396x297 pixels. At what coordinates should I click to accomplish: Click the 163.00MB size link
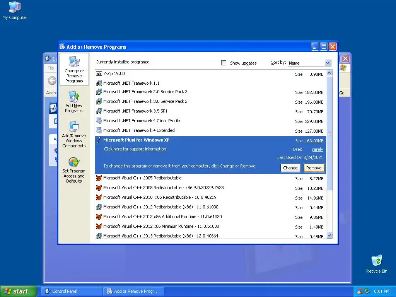click(314, 141)
